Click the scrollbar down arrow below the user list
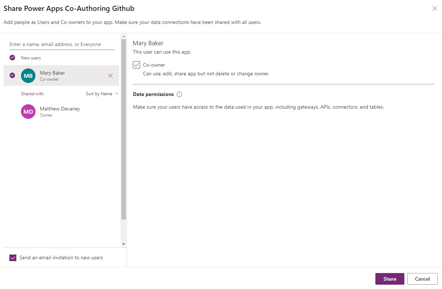The width and height of the screenshot is (442, 289). pyautogui.click(x=123, y=244)
